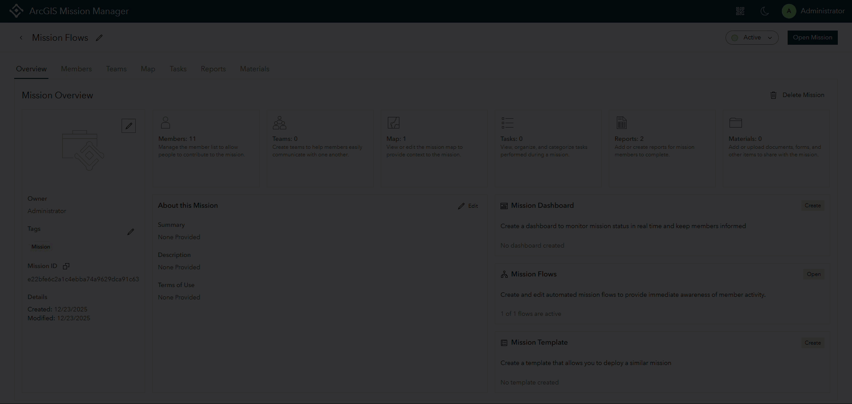The height and width of the screenshot is (404, 852).
Task: Switch to the Reports tab
Action: pyautogui.click(x=213, y=69)
